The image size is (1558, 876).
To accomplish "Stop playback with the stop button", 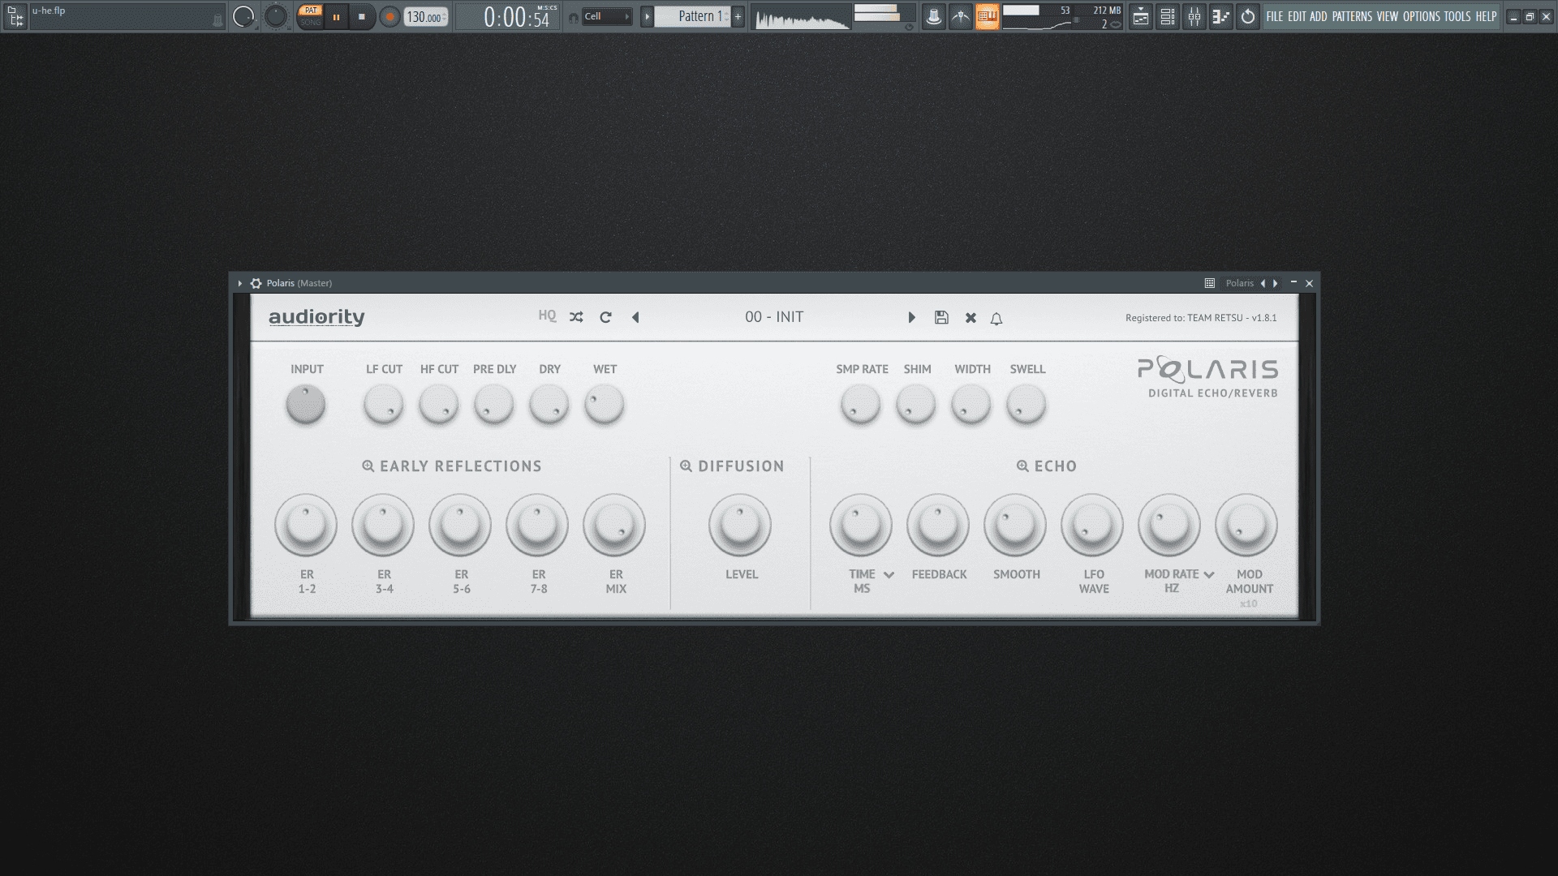I will (x=362, y=17).
